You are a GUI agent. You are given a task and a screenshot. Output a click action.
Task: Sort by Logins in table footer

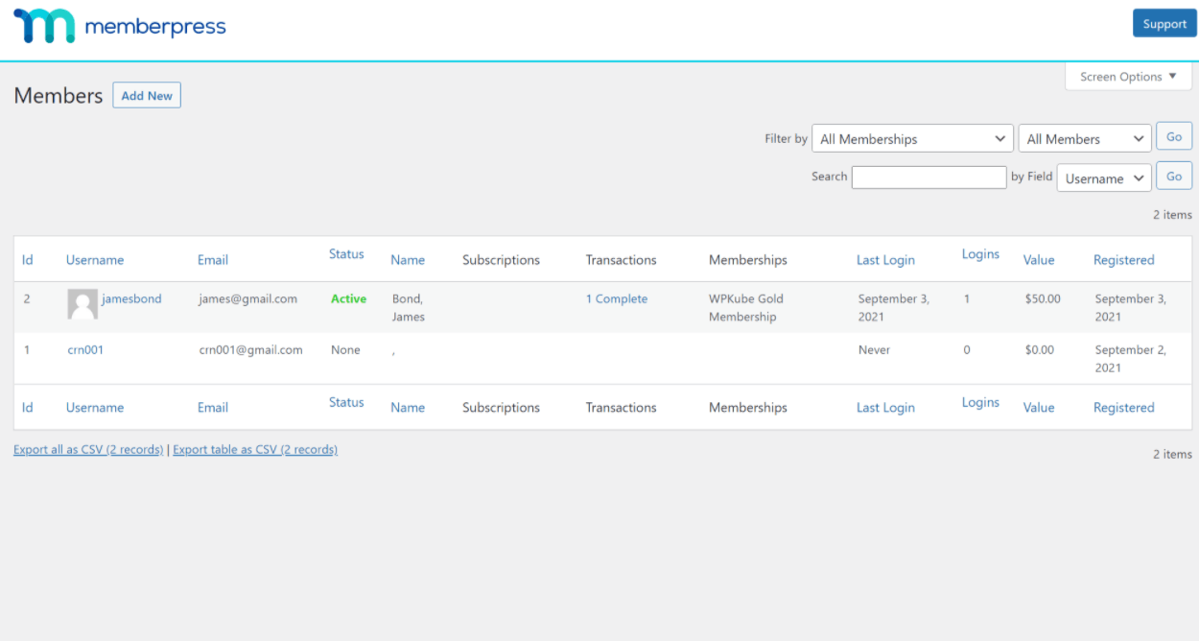point(980,402)
